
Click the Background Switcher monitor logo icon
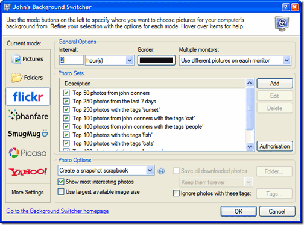282,23
